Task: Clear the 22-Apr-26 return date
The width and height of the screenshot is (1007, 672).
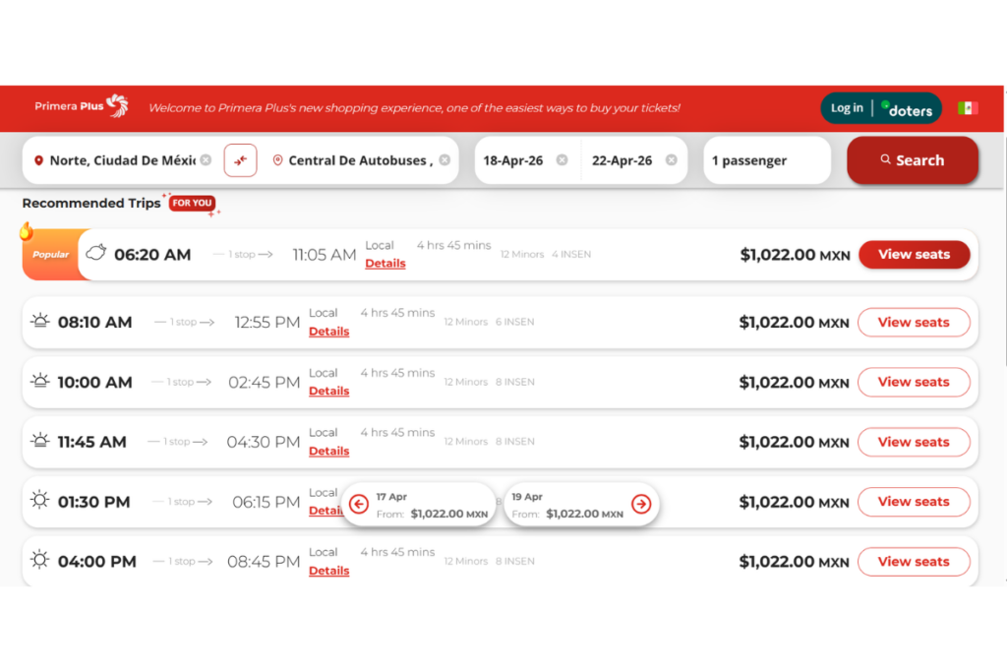Action: click(x=671, y=160)
